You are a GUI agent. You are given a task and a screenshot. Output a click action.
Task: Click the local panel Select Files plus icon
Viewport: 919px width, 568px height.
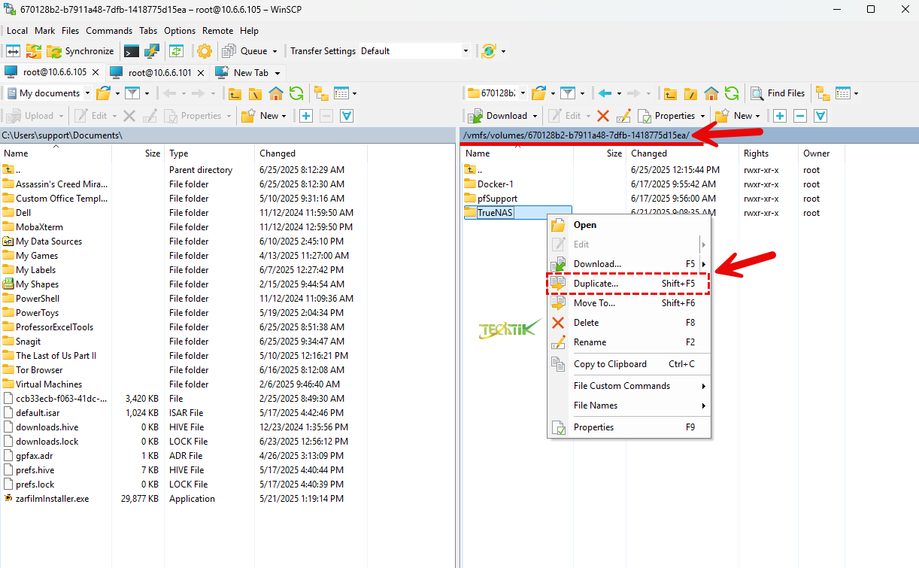tap(306, 116)
